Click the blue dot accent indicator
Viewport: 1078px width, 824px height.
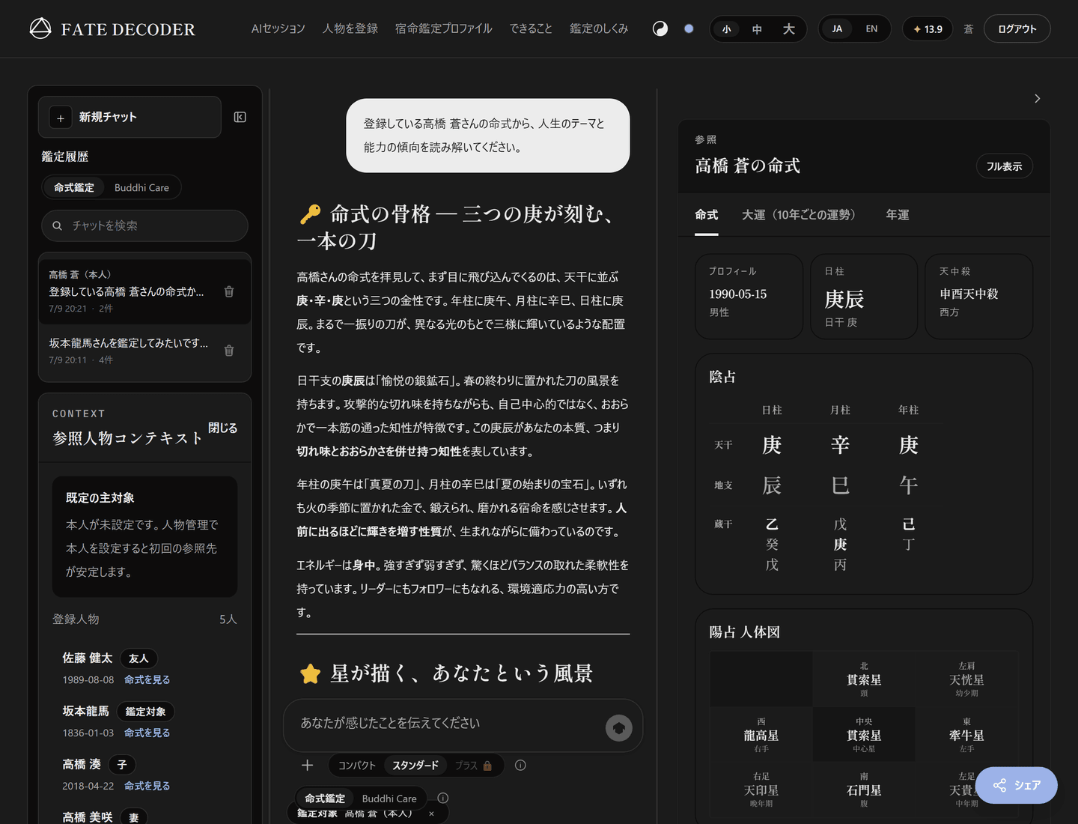coord(689,28)
